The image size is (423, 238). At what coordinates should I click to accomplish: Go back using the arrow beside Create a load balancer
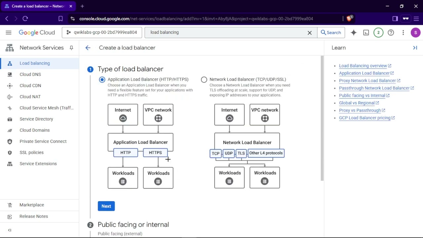[88, 48]
